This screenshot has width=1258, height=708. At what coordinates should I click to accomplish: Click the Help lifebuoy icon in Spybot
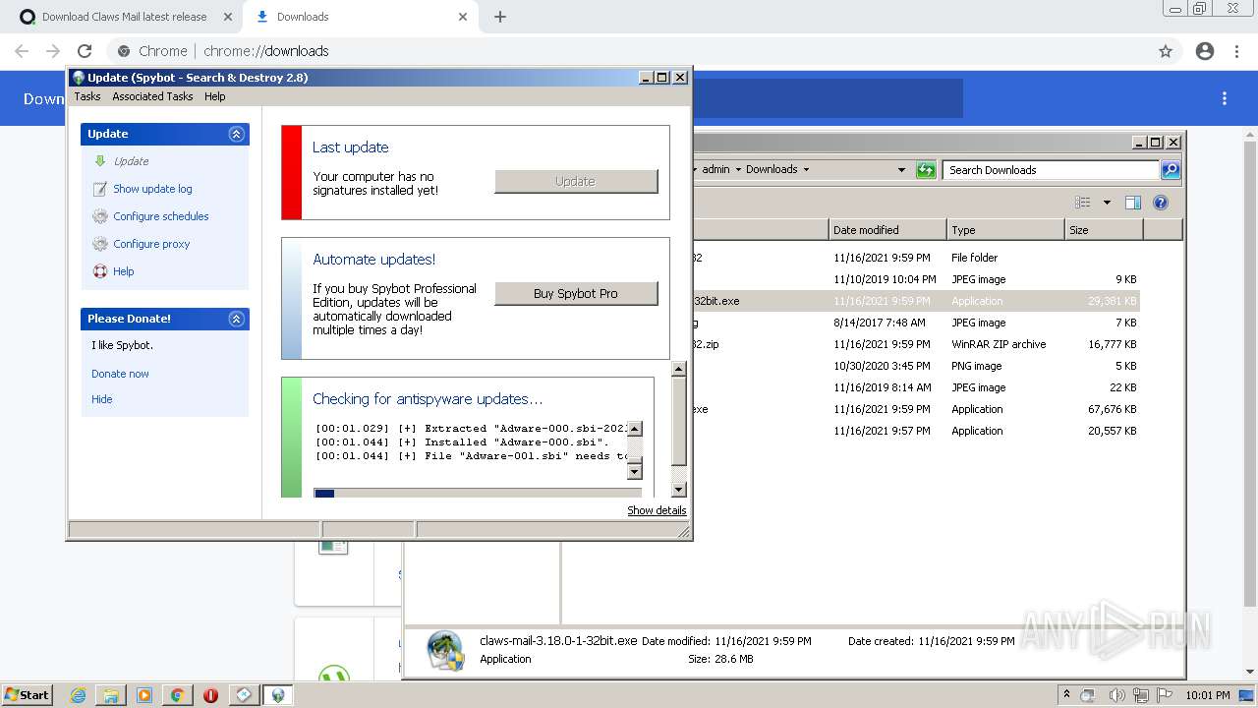tap(100, 271)
